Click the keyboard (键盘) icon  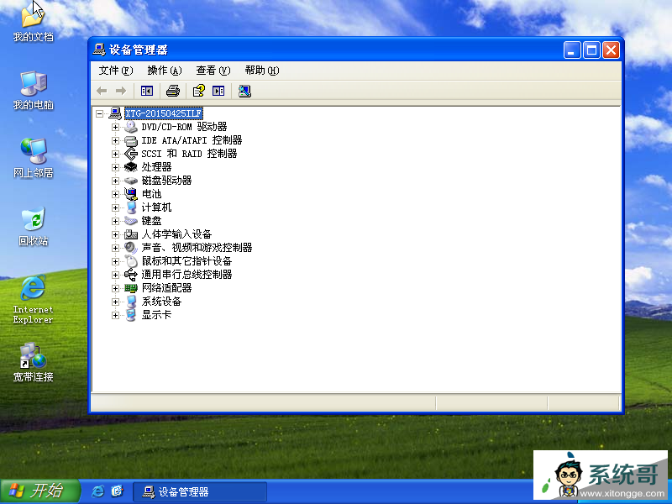pos(131,221)
